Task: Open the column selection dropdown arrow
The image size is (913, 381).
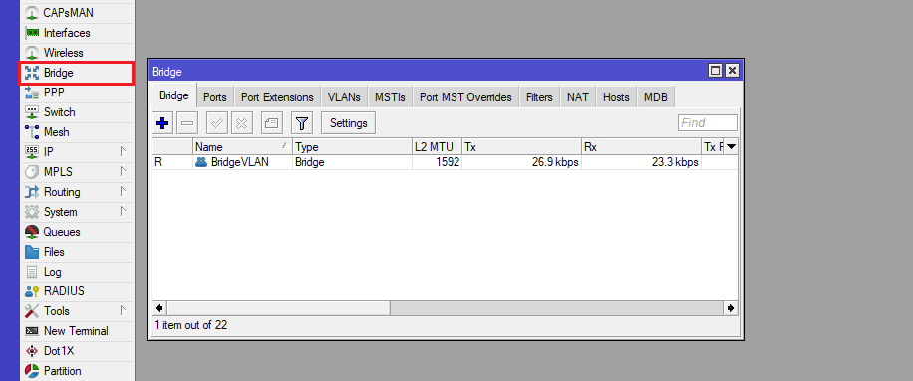Action: 731,147
